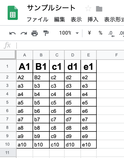
Task: Click the redo arrow
Action: tap(24, 33)
